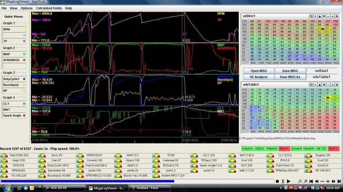
Task: Start log playback with the play button
Action: pos(288,181)
